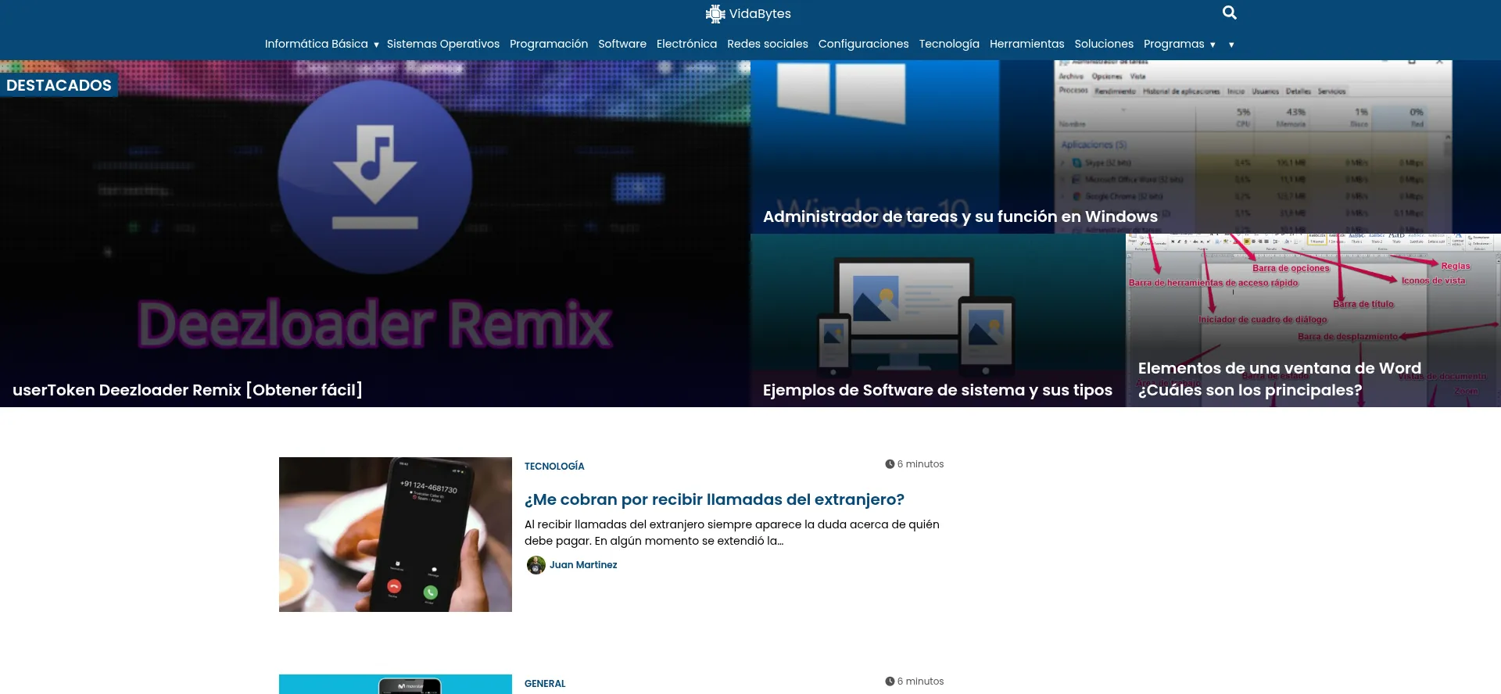1501x694 pixels.
Task: Click Juan Martinez avatar image
Action: 536,565
